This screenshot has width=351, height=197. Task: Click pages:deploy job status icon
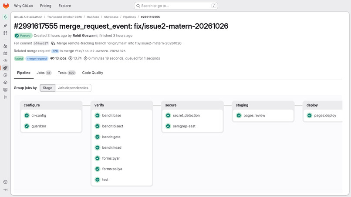(x=310, y=115)
